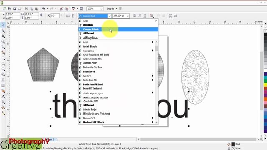Viewport: 267px width, 150px height.
Task: Toggle mirror vertically button
Action: tap(73, 16)
